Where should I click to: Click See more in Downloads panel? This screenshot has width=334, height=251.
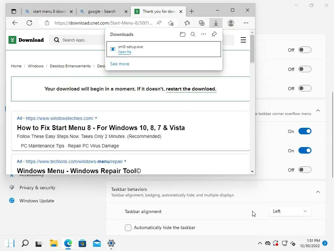pyautogui.click(x=119, y=64)
